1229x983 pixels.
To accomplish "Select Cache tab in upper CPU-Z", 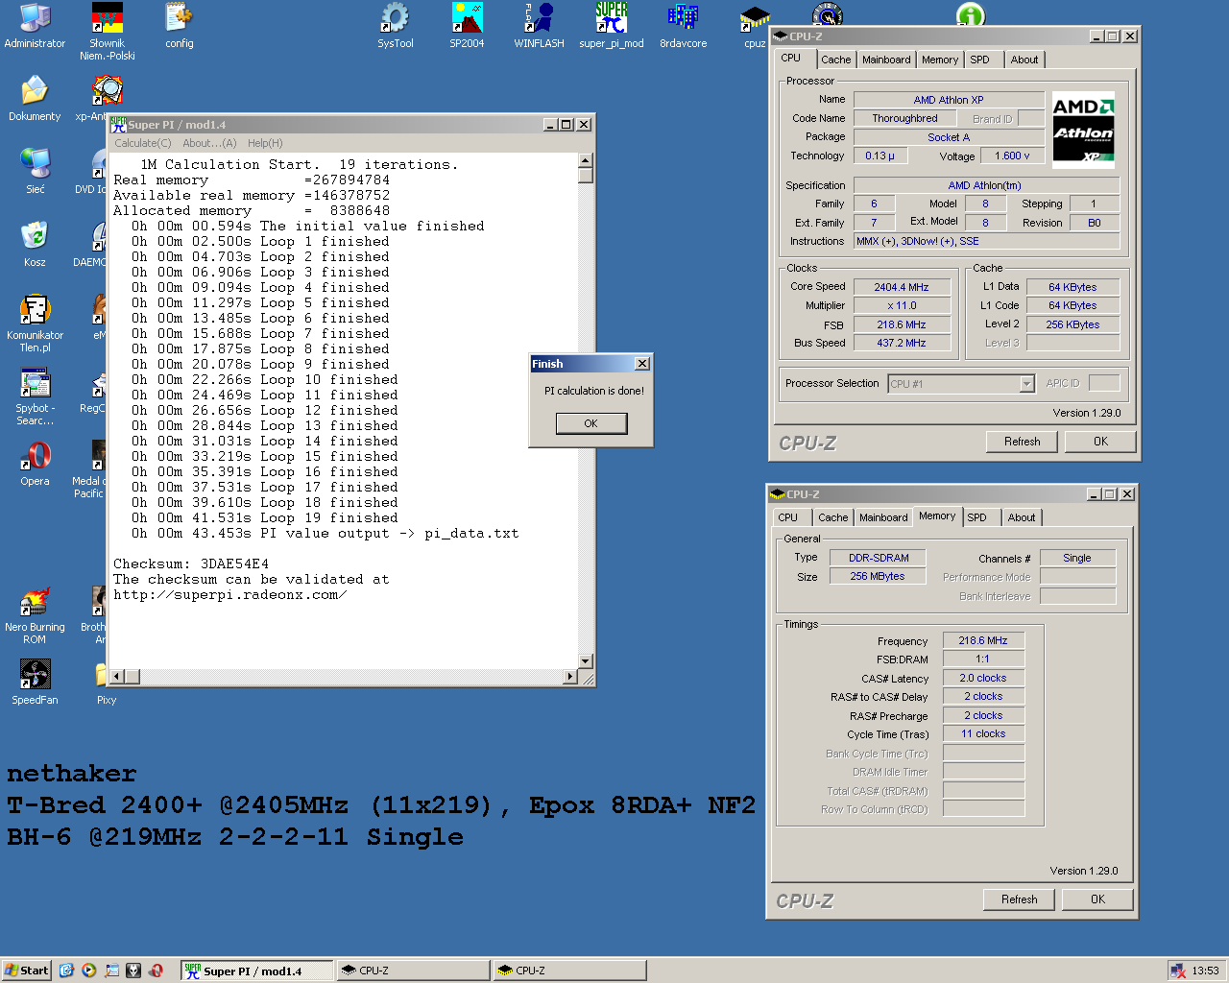I will point(835,60).
